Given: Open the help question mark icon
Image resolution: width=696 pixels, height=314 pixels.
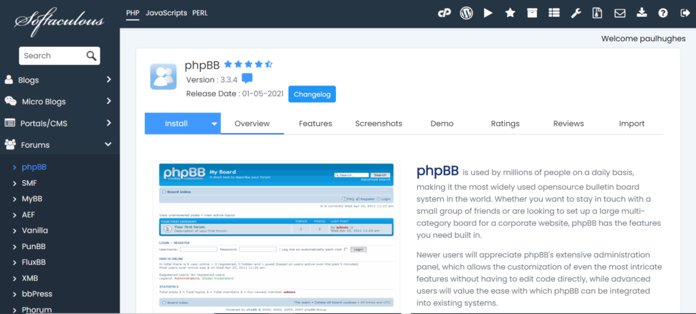Looking at the screenshot, I should [x=663, y=14].
